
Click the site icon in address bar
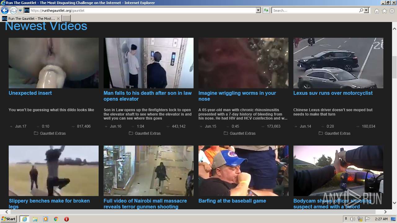click(x=27, y=11)
